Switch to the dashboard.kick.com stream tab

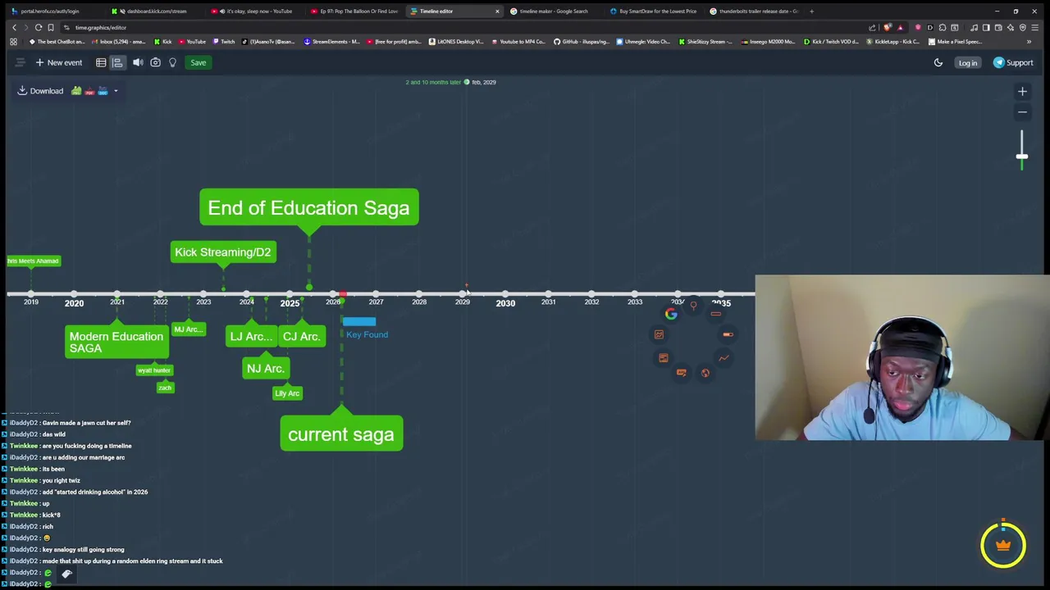click(x=156, y=11)
